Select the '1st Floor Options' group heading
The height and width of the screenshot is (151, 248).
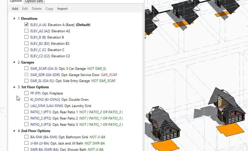(x=35, y=87)
